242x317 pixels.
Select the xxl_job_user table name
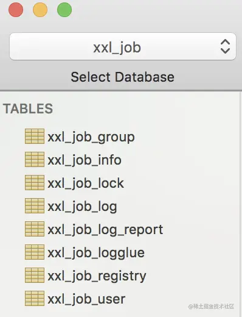[86, 299]
